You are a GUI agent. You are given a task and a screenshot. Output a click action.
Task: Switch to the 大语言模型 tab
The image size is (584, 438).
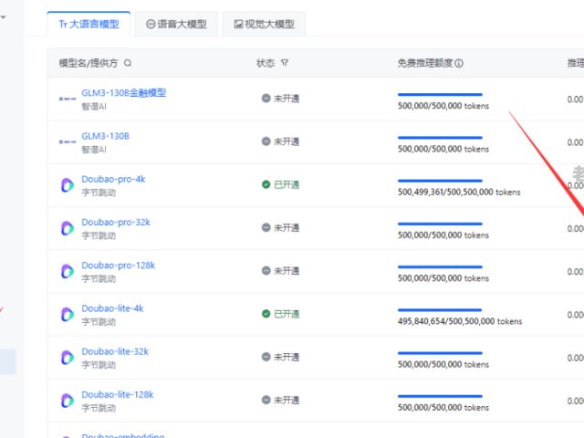tap(89, 25)
